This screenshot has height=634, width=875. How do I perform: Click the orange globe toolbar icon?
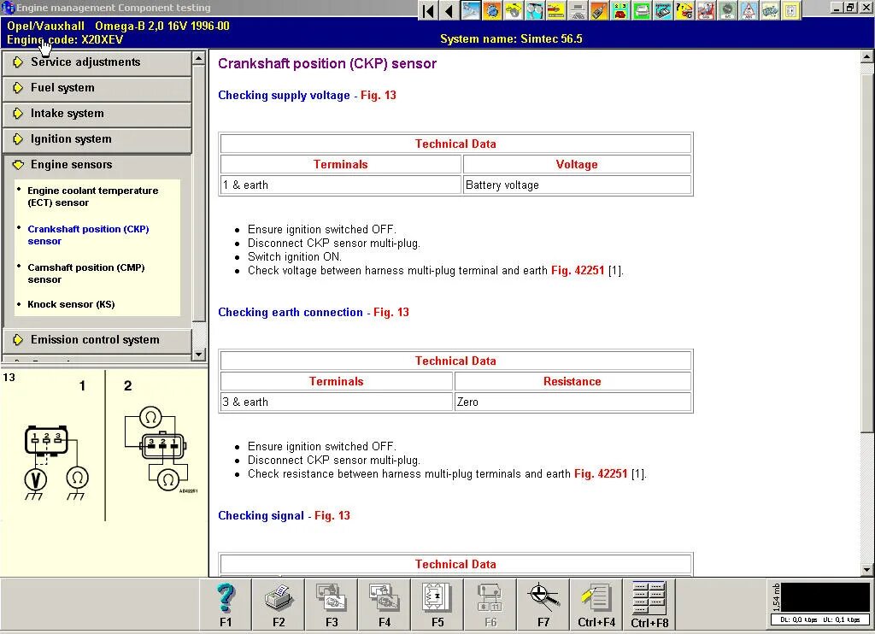point(491,10)
